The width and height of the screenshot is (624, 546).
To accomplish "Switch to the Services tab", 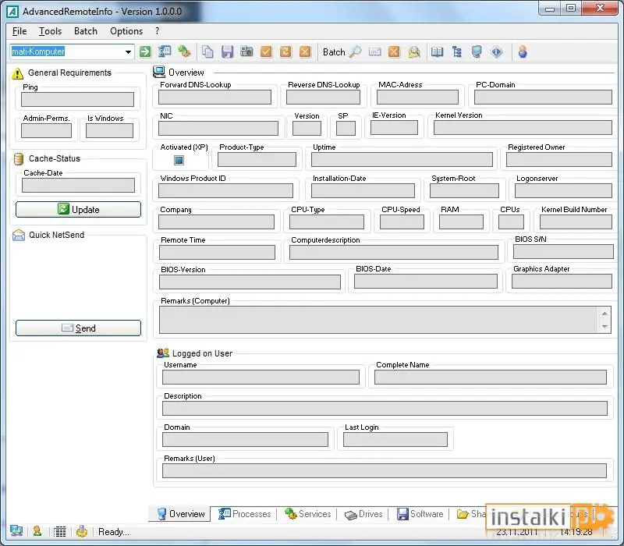I will [308, 514].
